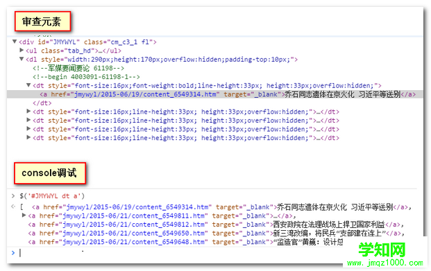431x271 pixels.
Task: Click the console result text 西安政院在法理战场上捍卫国家利益
Action: (329, 225)
